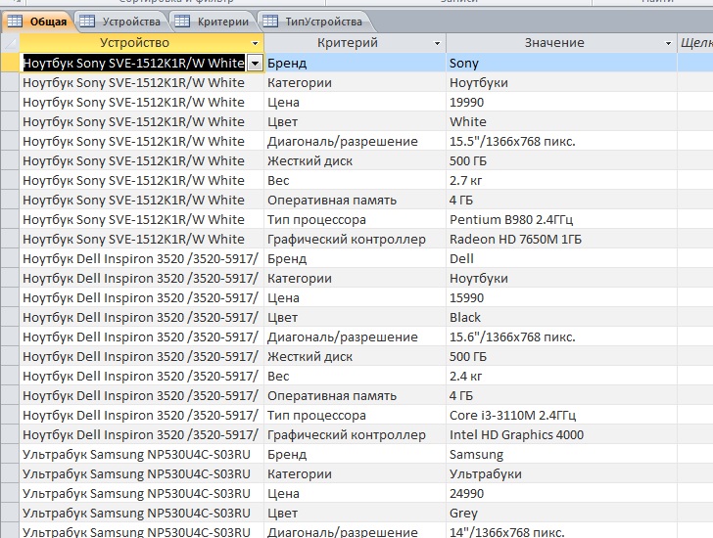Open the Значение column filter arrow
This screenshot has width=713, height=538.
(668, 43)
